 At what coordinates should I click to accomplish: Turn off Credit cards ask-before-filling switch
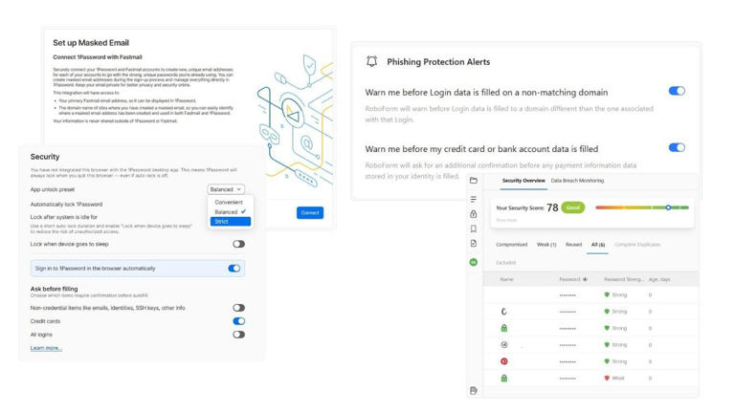(x=238, y=321)
